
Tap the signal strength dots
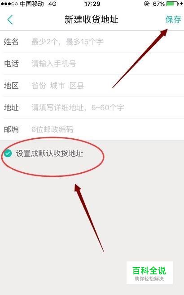tap(9, 4)
